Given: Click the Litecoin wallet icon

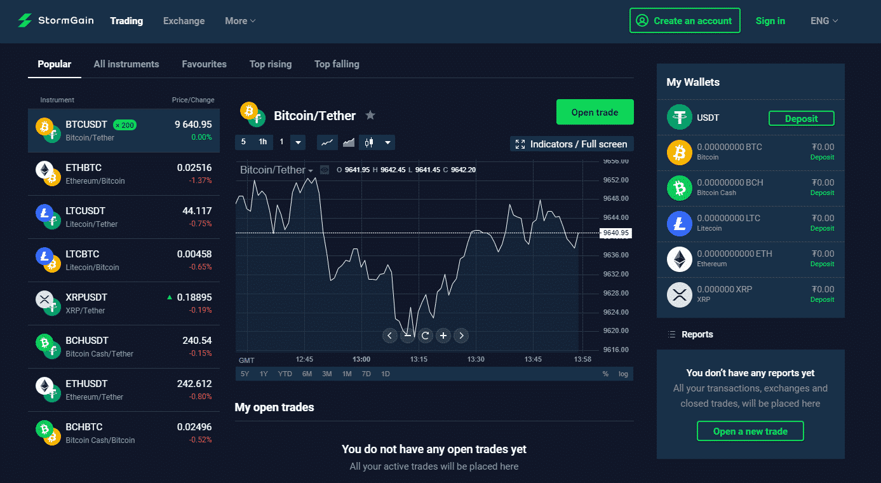Looking at the screenshot, I should [679, 224].
